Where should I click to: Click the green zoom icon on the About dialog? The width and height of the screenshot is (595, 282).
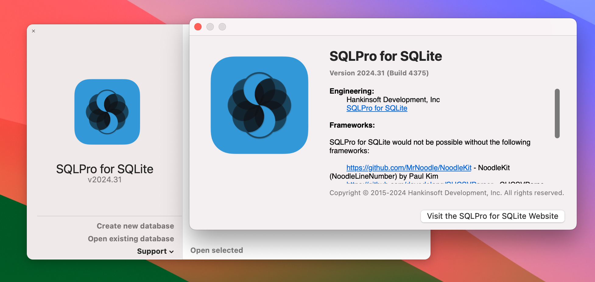(x=222, y=27)
